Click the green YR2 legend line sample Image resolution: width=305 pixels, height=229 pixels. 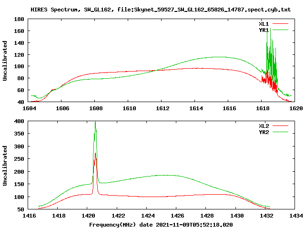click(x=280, y=132)
